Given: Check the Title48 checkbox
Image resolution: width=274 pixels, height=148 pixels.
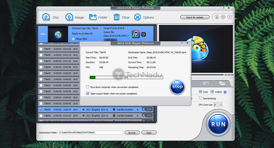Looking at the screenshot, I should pyautogui.click(x=41, y=67).
